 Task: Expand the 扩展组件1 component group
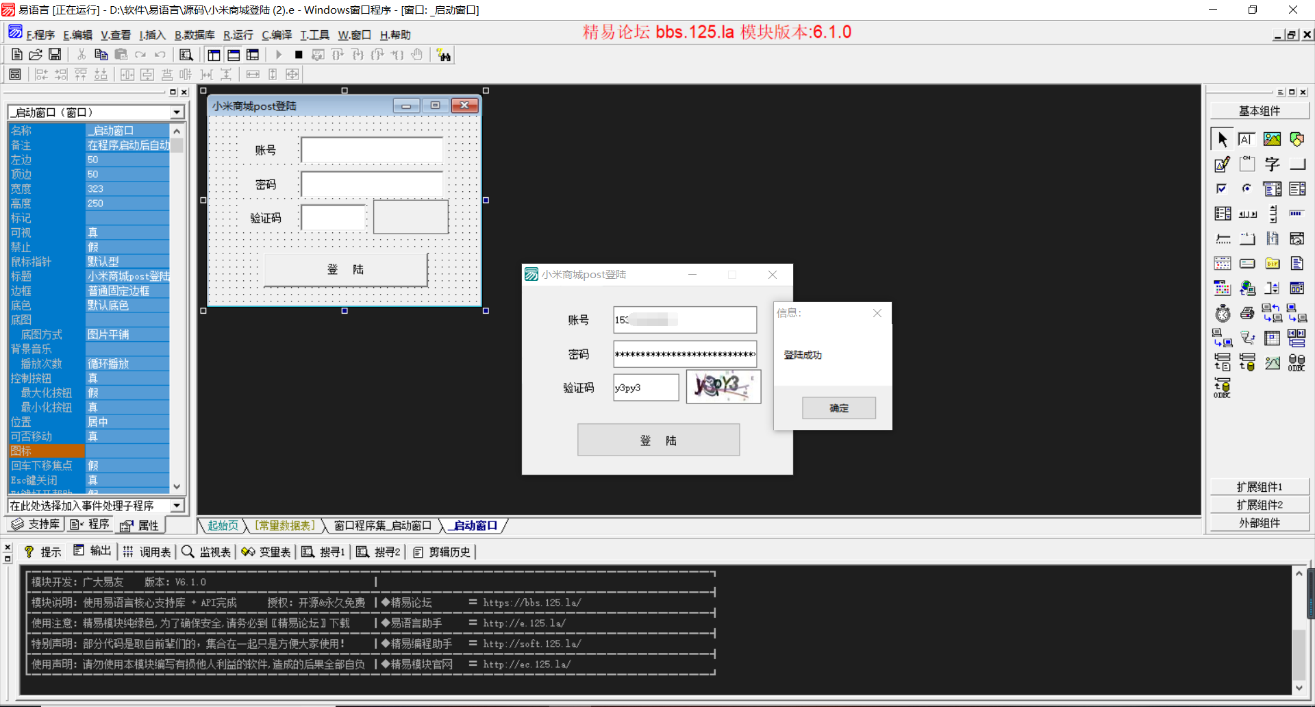point(1260,487)
